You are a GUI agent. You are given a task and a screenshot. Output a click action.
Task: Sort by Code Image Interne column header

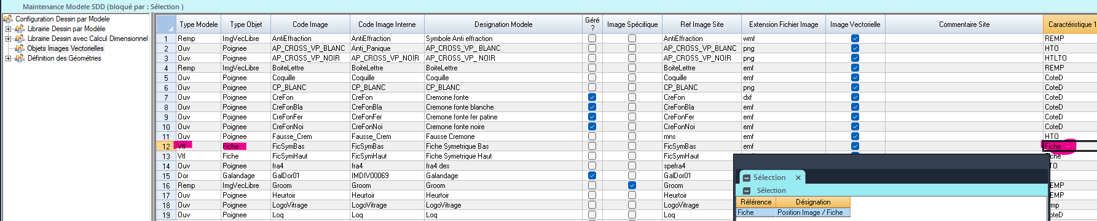387,24
